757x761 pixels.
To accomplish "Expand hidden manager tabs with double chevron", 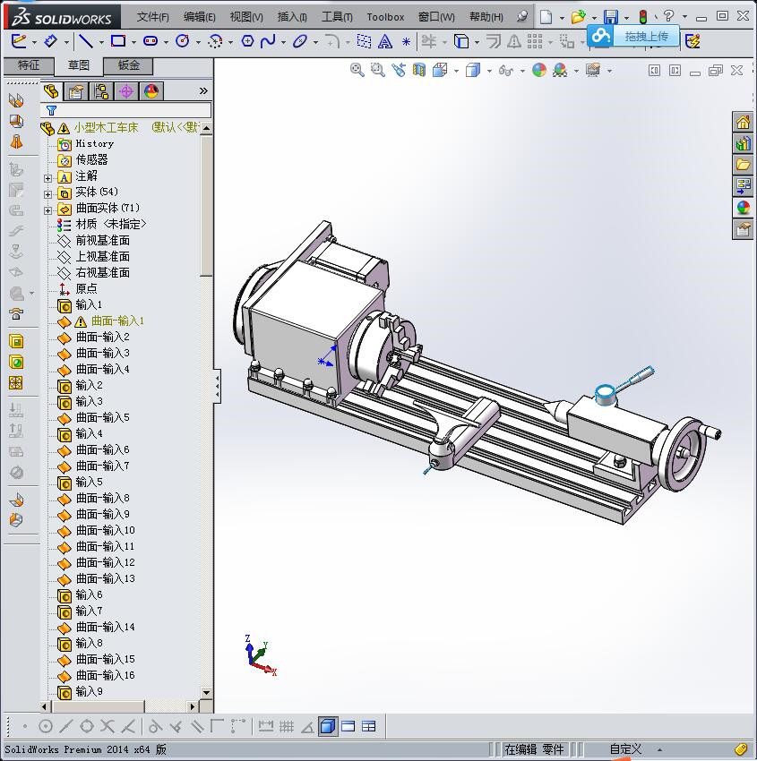I will pos(203,90).
